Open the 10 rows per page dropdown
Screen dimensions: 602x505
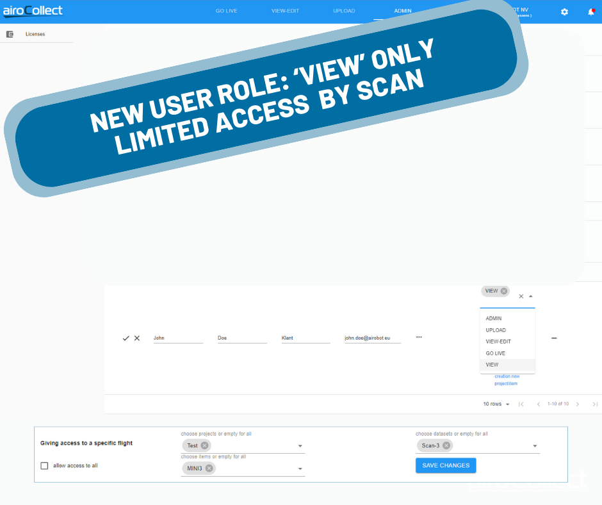coord(496,404)
